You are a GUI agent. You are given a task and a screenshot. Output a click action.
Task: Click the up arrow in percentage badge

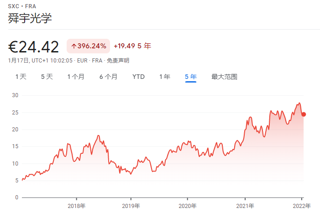[x=73, y=46]
